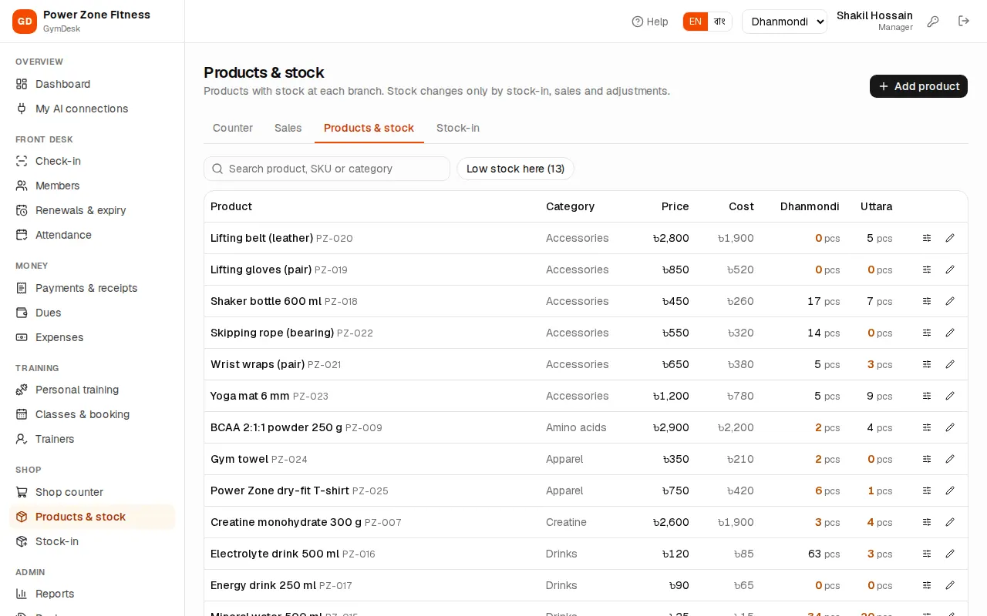The height and width of the screenshot is (616, 987).
Task: Click the product search field
Action: click(x=327, y=169)
